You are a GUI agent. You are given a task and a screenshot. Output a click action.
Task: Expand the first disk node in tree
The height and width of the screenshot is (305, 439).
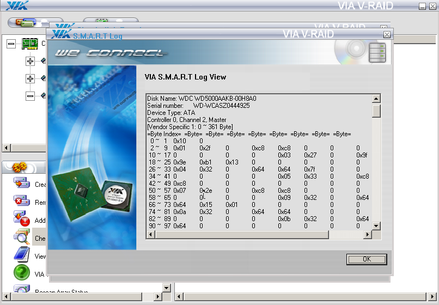[x=31, y=61]
